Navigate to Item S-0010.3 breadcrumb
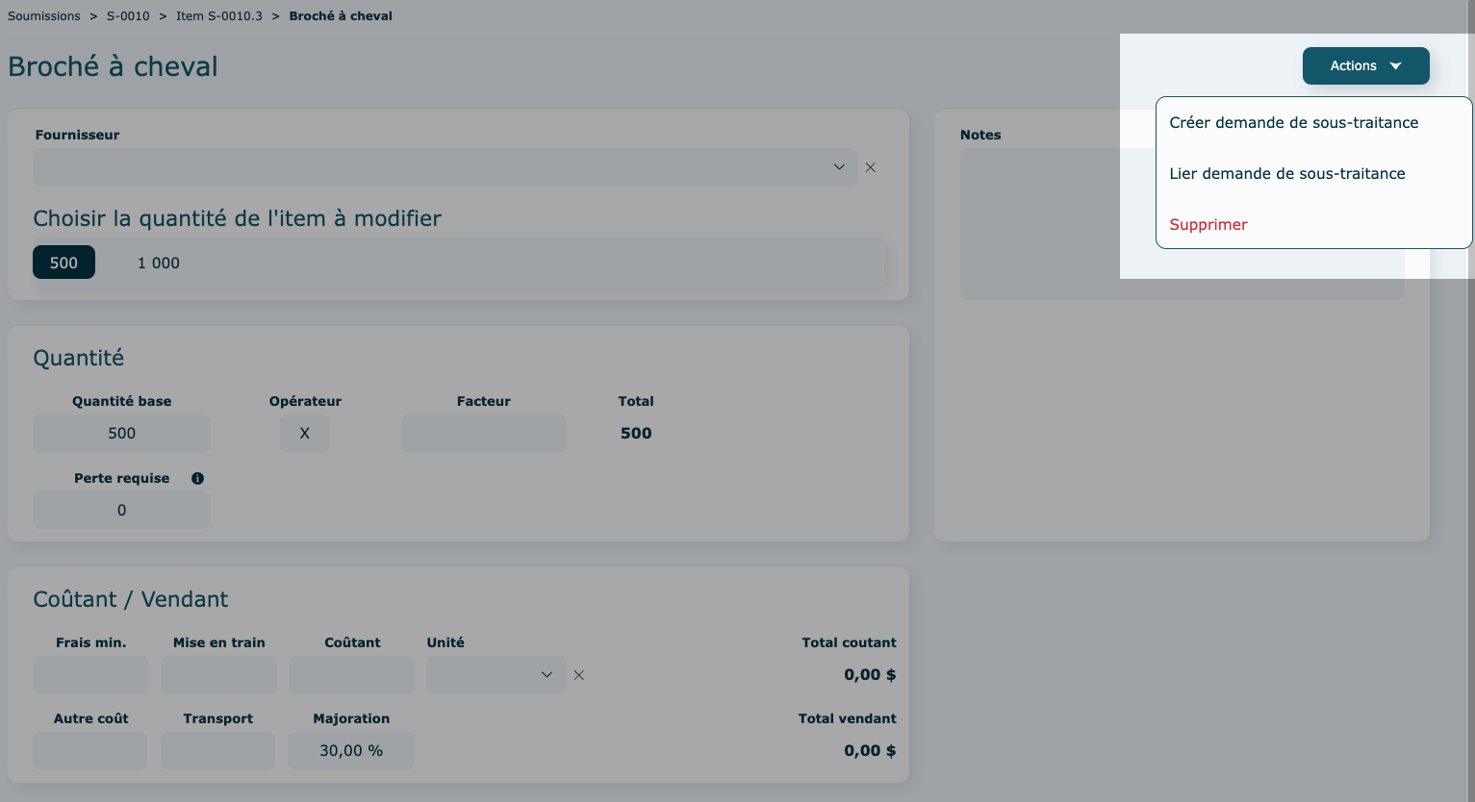This screenshot has width=1475, height=802. 219,16
